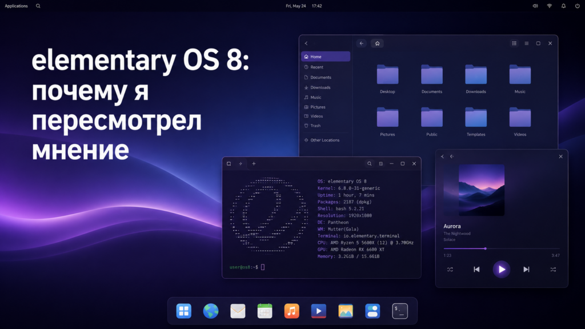Launch web browser from dock

pyautogui.click(x=211, y=311)
